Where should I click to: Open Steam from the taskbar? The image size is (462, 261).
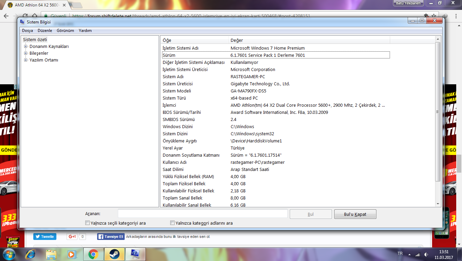[x=114, y=254]
